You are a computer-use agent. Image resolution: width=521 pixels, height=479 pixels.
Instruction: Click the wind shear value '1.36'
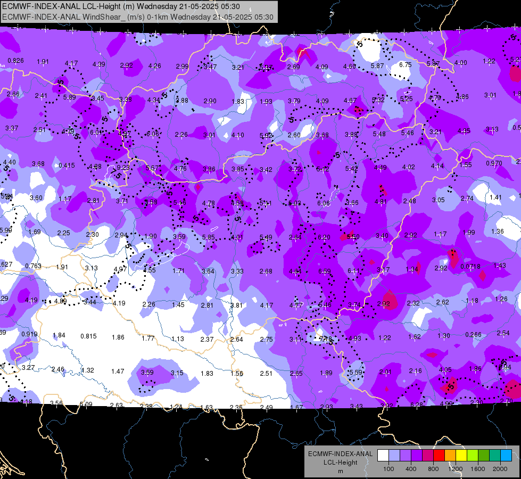[498, 232]
